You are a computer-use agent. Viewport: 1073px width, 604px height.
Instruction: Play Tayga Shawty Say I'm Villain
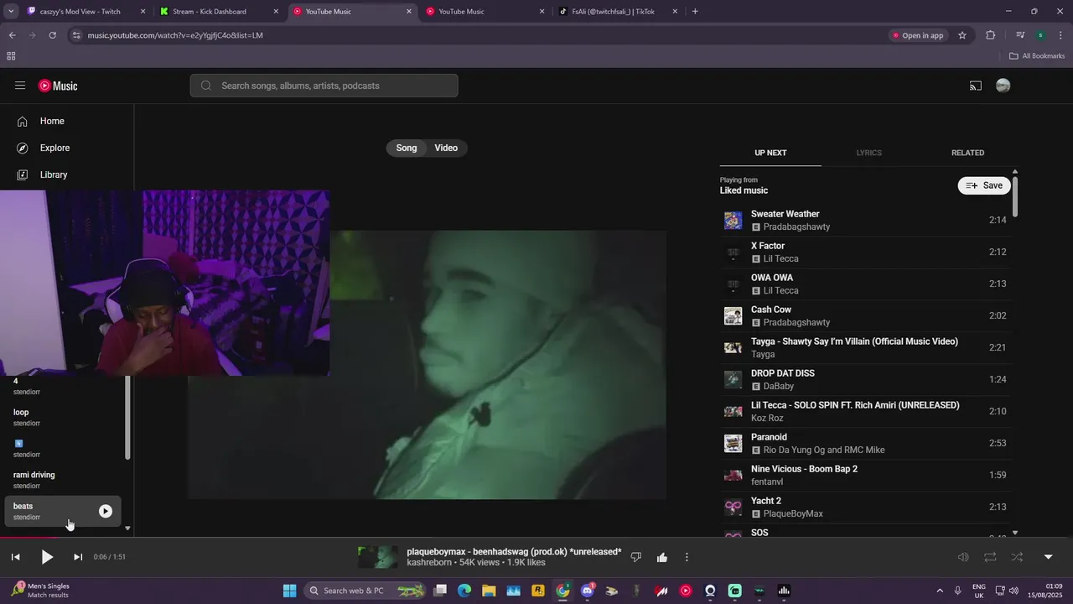coord(866,348)
